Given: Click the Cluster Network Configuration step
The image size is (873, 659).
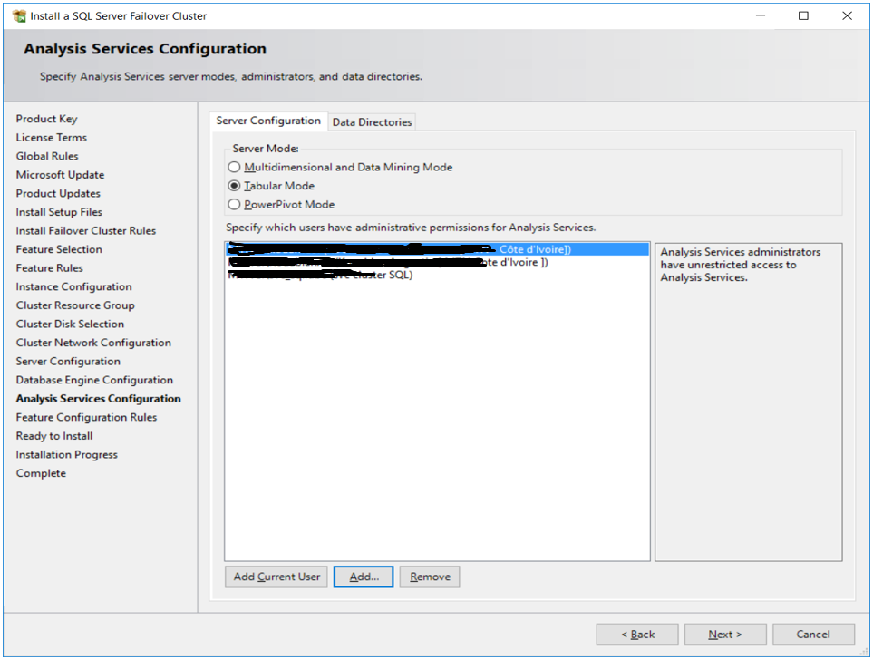Looking at the screenshot, I should pos(93,343).
